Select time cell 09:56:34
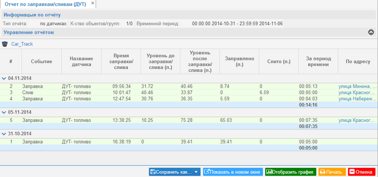The image size is (378, 177). (x=122, y=86)
